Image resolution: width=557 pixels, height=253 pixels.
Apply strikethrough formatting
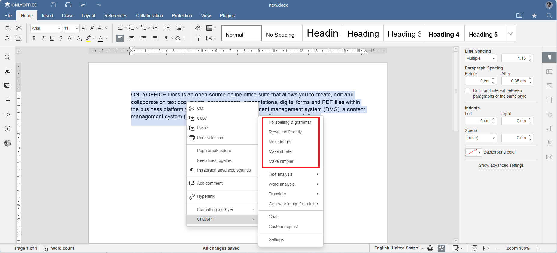coord(61,38)
